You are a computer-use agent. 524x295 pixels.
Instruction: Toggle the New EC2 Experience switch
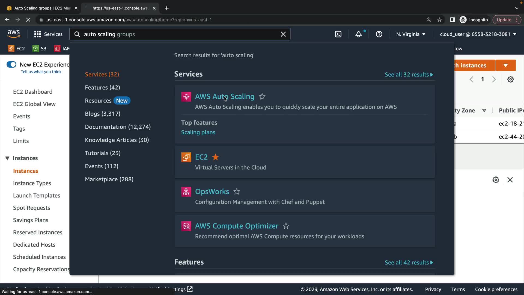[11, 64]
